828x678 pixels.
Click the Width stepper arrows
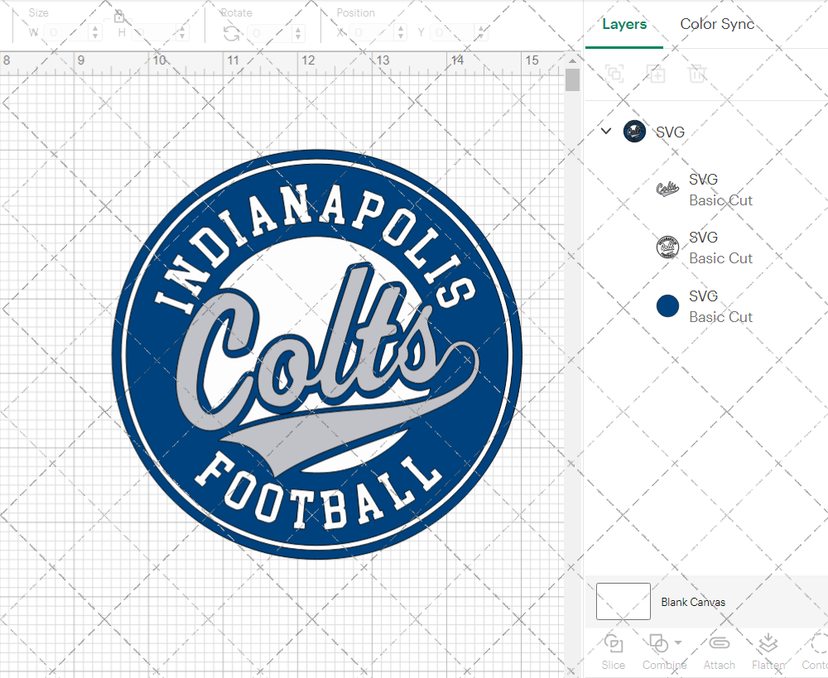tap(95, 33)
